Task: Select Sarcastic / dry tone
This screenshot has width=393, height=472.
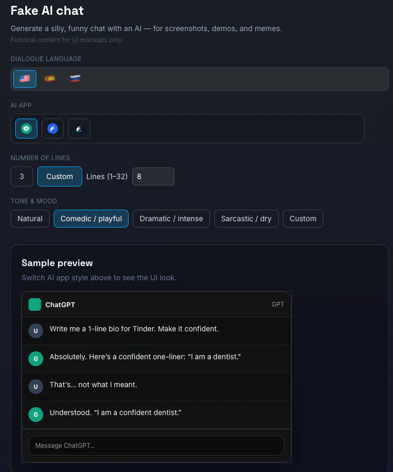Action: point(246,219)
